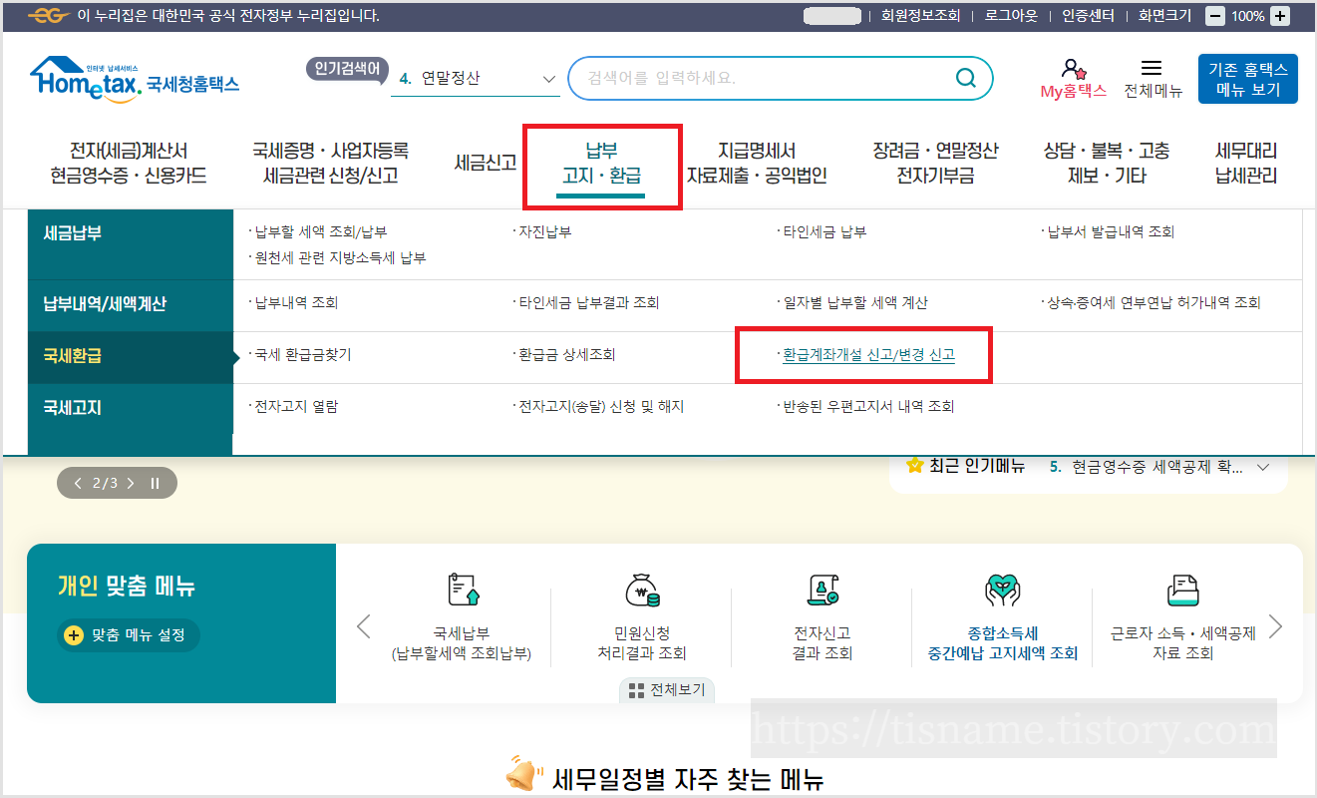Open 환급계좌개설 신고/변경 신고 link

pyautogui.click(x=868, y=354)
